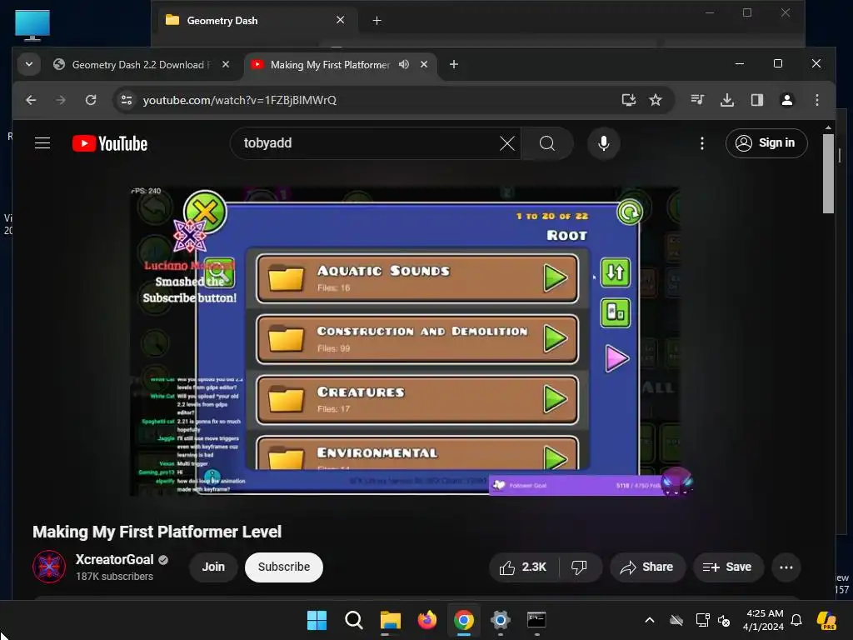Screen dimensions: 853x640
Task: Switch to Geometry Dash 2.2 Download tab
Action: (142, 65)
